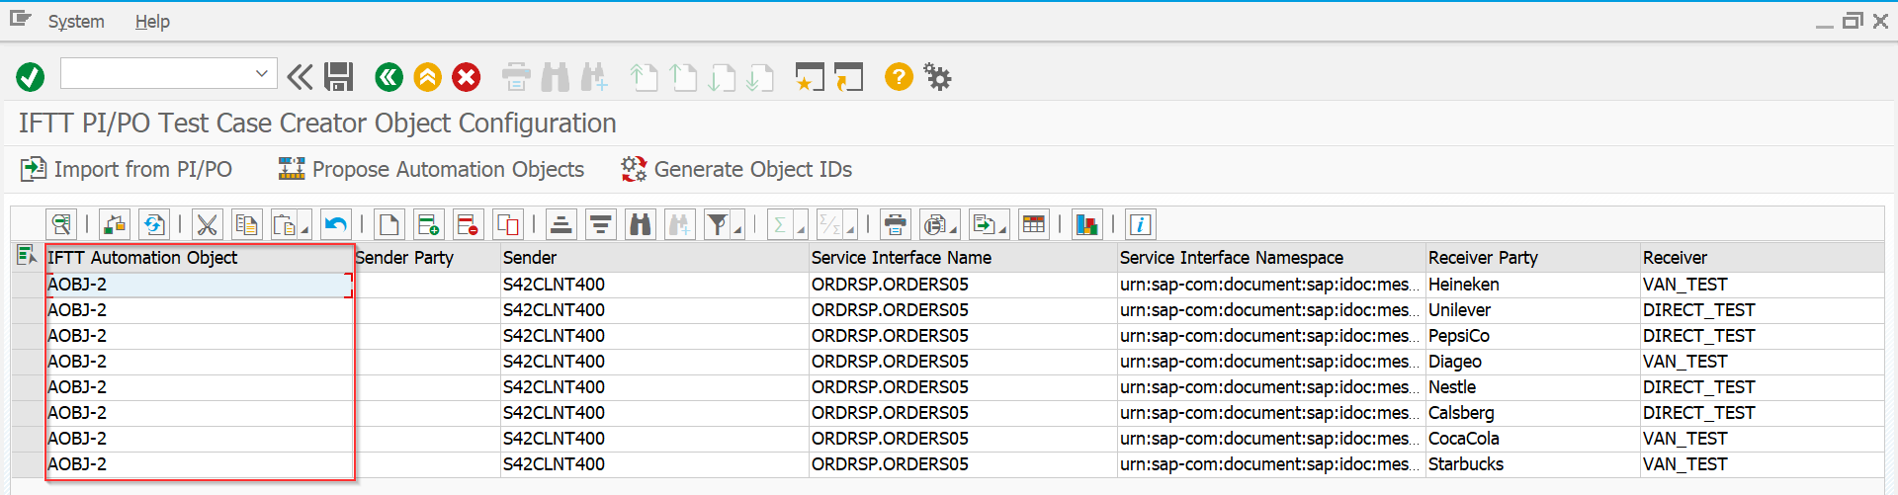Click the Sort Ascending icon
Viewport: 1898px width, 495px height.
coord(561,225)
